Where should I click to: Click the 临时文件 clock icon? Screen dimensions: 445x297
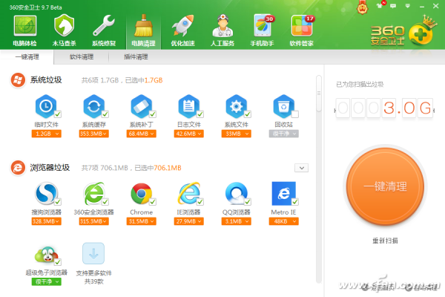click(x=46, y=106)
